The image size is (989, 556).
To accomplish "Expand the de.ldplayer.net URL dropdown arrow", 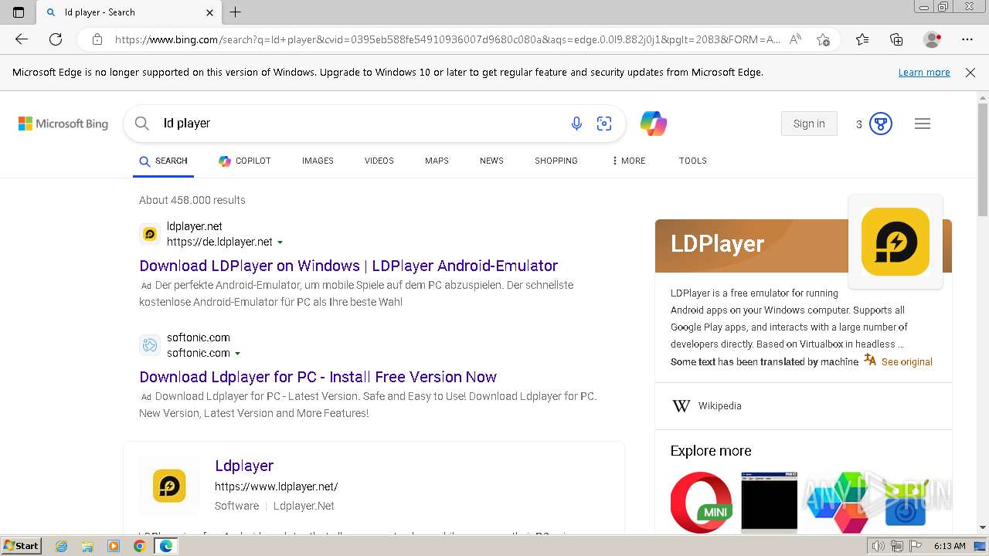I will click(x=280, y=242).
